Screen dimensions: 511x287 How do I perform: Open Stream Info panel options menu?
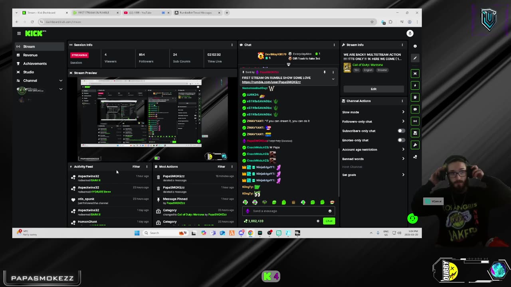[402, 45]
